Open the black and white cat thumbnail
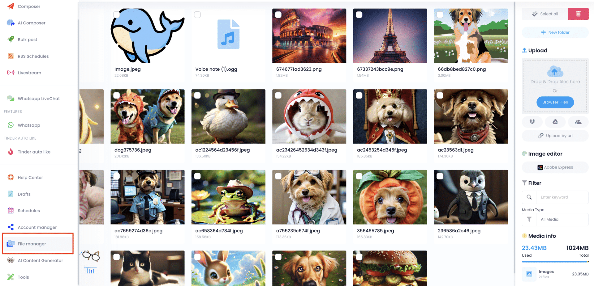Screen dimensions: 594x286 [x=148, y=268]
